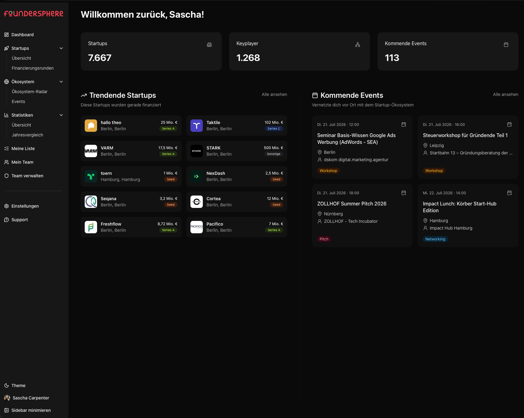Click the Startups stat card building icon
The image size is (524, 418).
[x=209, y=45]
